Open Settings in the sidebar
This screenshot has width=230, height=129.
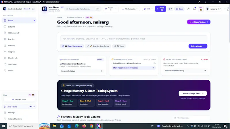tap(19, 113)
